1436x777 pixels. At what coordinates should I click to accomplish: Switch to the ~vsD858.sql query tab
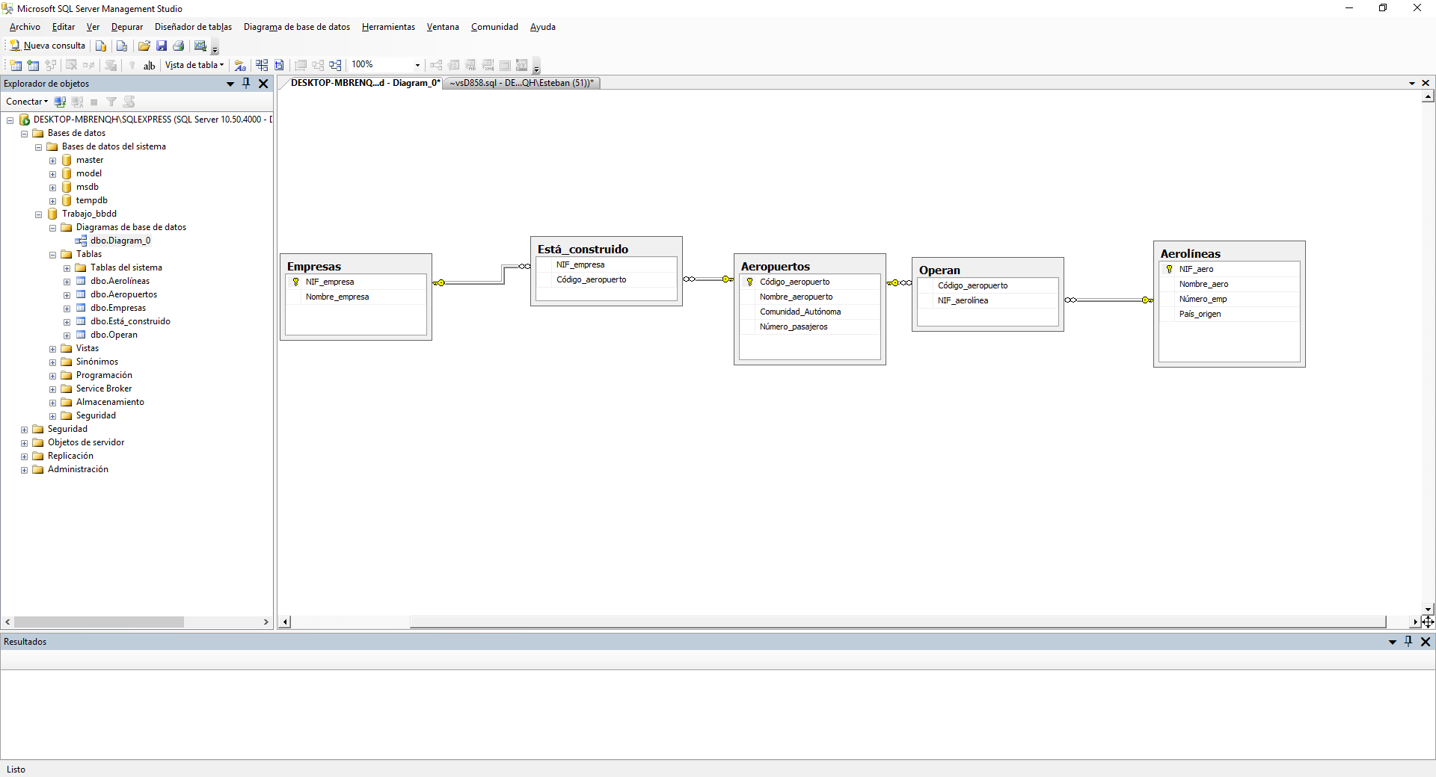(521, 83)
